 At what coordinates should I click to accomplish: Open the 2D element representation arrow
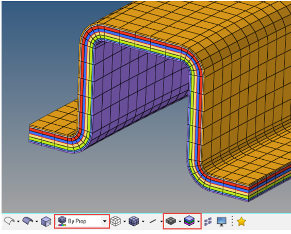click(180, 222)
